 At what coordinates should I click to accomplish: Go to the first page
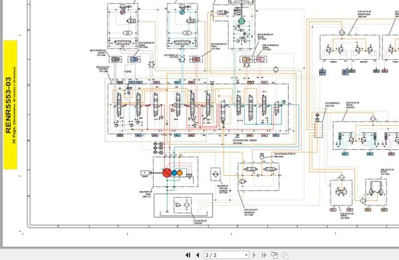point(188,255)
